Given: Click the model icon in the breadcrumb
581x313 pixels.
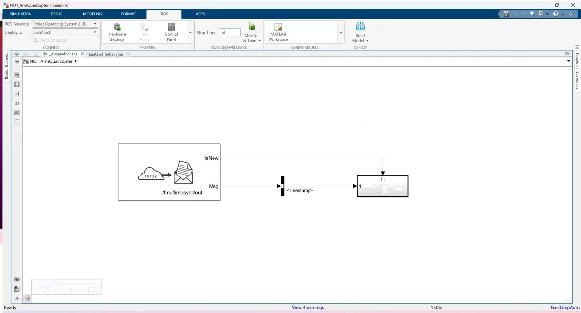Looking at the screenshot, I should [x=26, y=61].
